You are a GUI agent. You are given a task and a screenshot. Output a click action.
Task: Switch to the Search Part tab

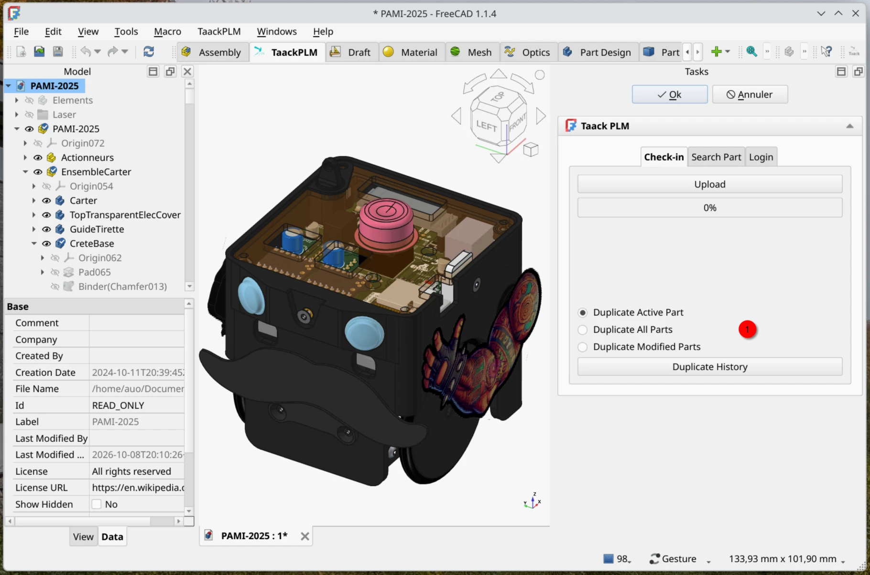716,157
